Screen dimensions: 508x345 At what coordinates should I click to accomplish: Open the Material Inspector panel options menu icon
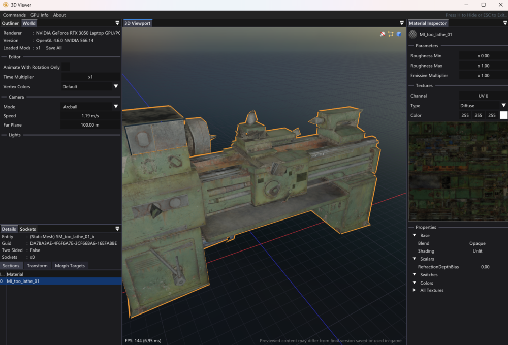505,23
